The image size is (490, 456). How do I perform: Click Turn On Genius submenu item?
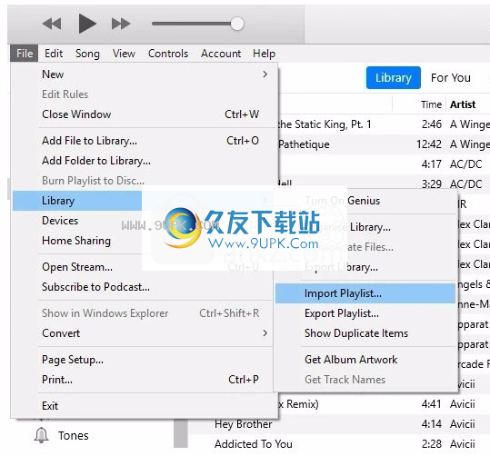(365, 201)
